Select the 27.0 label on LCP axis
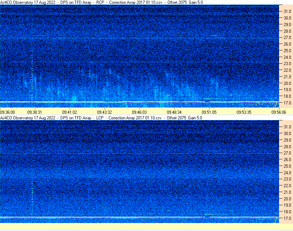The width and height of the screenshot is (293, 231). (x=287, y=153)
